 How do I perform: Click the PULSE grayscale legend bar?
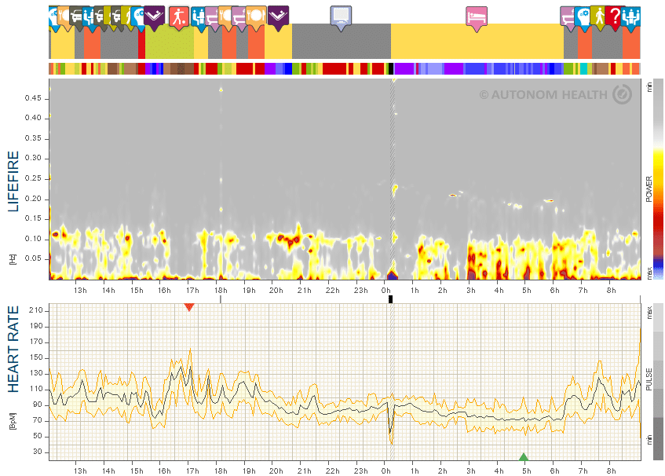point(658,382)
